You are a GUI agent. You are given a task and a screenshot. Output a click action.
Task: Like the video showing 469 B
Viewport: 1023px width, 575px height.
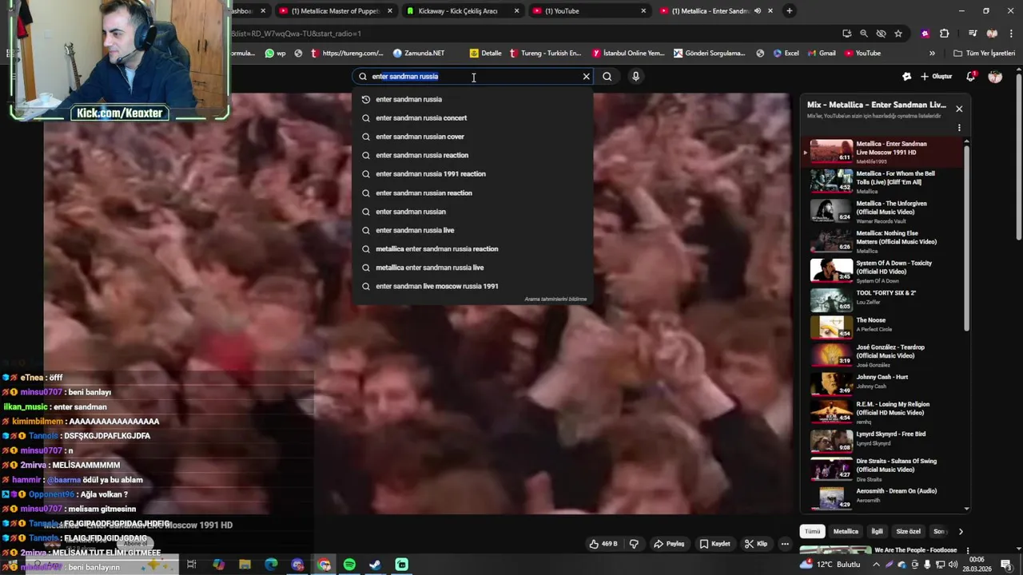603,544
